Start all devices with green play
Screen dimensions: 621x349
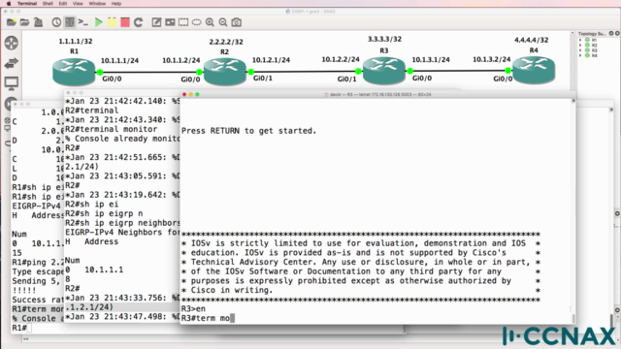[99, 22]
